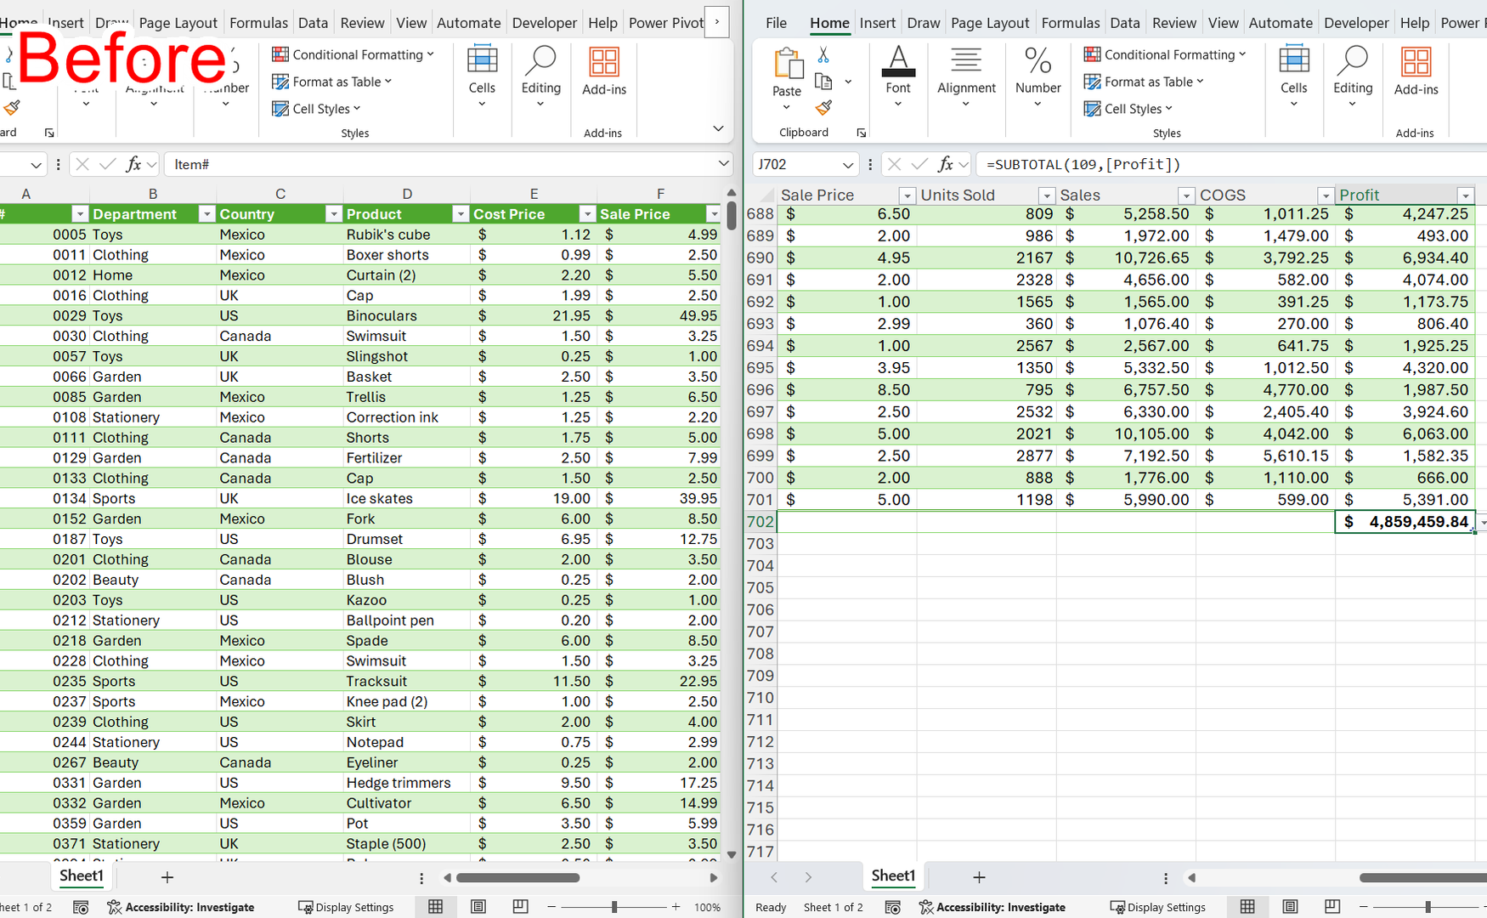
Task: Open Font group in right window
Action: pos(898,77)
